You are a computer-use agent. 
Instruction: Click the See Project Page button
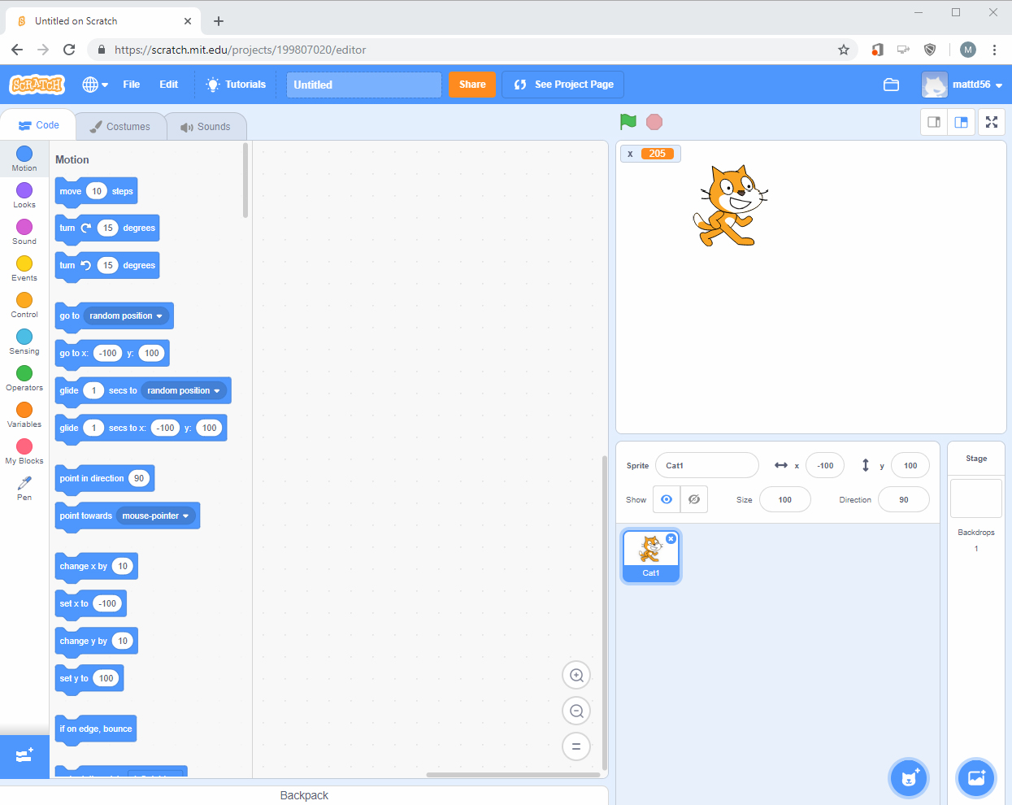pyautogui.click(x=563, y=85)
